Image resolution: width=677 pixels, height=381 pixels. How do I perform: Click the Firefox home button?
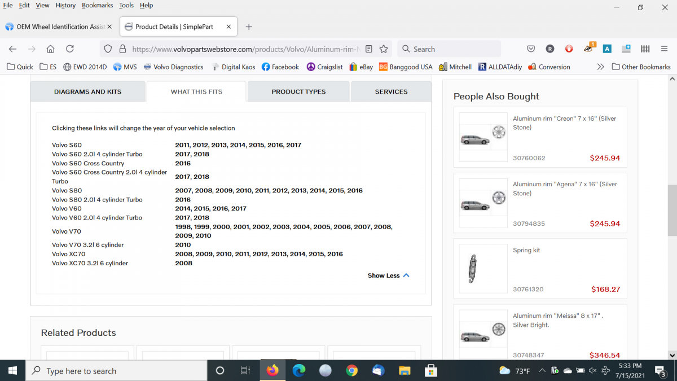coord(50,49)
